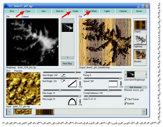Open the Facing spread box graph
This screenshot has height=127, width=163.
[113, 83]
